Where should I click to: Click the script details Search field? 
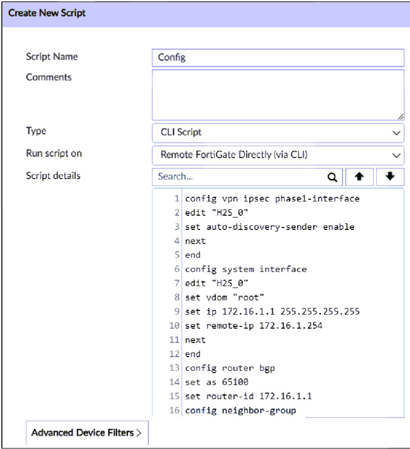[x=240, y=176]
